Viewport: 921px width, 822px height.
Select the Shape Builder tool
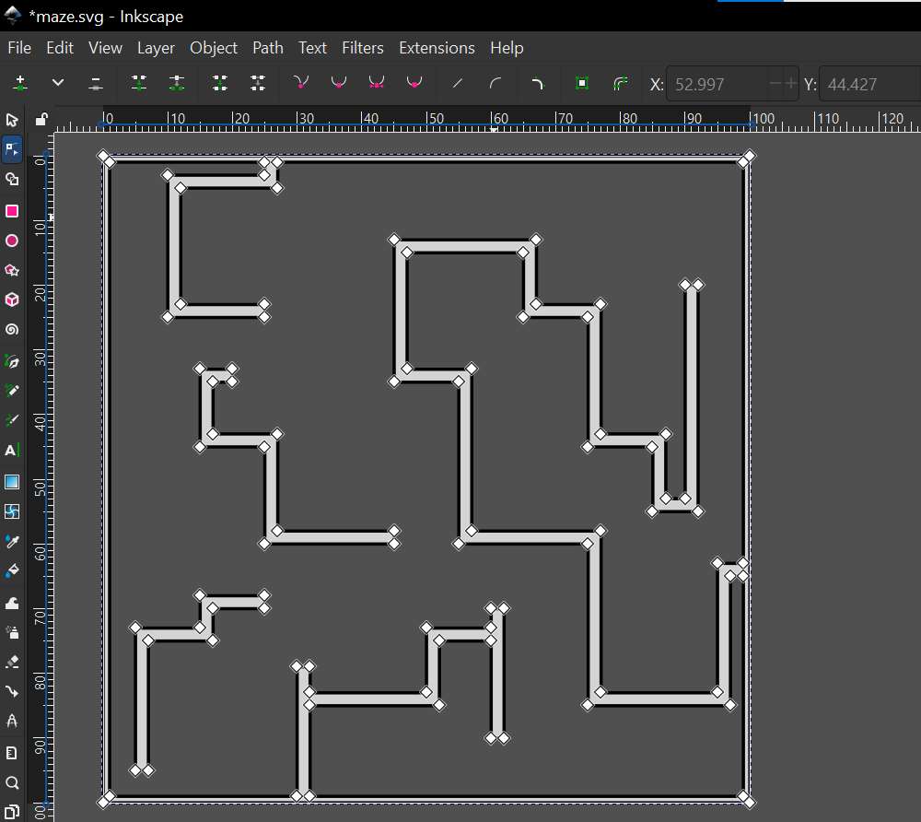[x=12, y=179]
